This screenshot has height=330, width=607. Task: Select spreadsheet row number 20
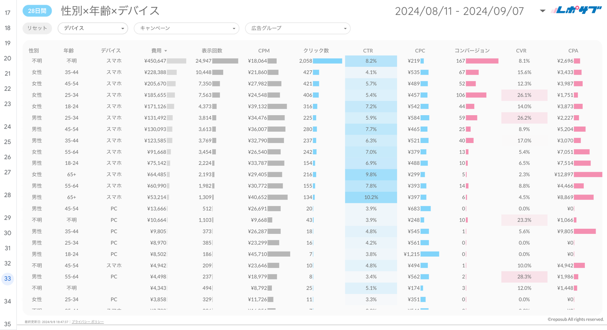pyautogui.click(x=8, y=58)
